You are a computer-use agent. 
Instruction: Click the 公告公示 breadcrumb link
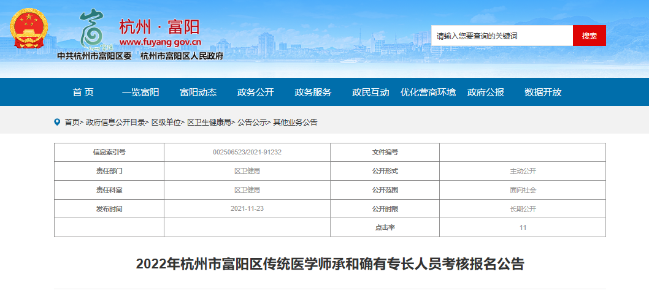(x=252, y=123)
